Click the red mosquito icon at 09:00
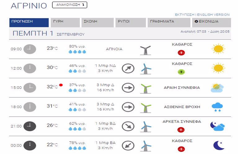Screen dimensions: 238x154 tap(181, 53)
